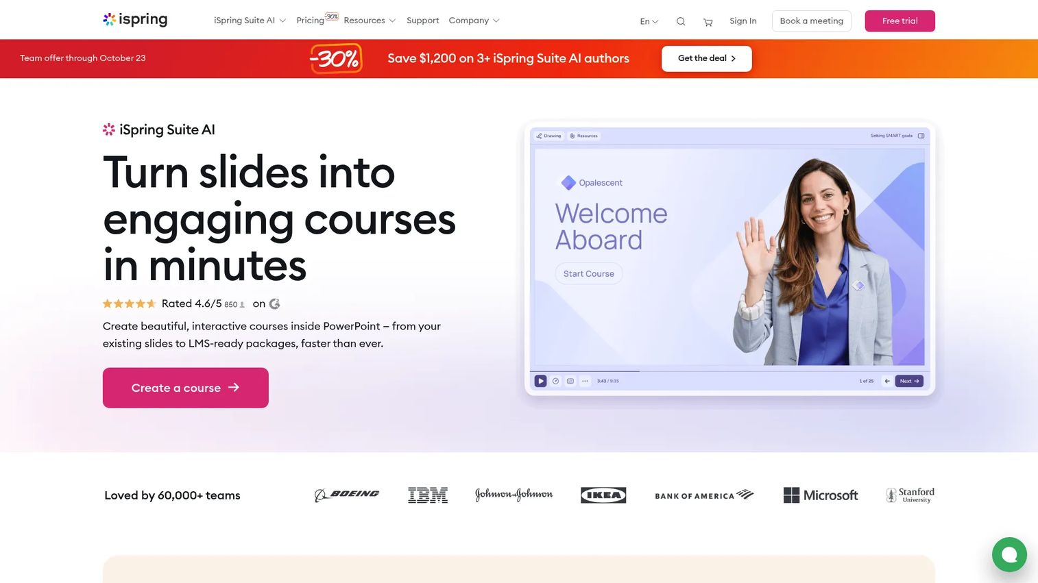Open the Drawing tab in player
The width and height of the screenshot is (1038, 583).
click(x=548, y=136)
